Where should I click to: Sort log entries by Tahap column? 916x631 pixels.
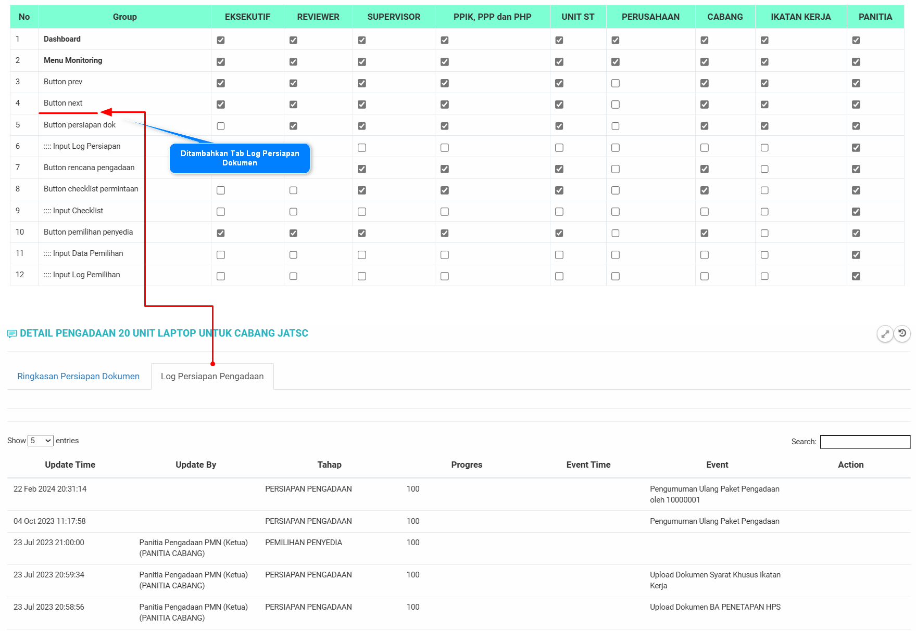[x=329, y=465]
